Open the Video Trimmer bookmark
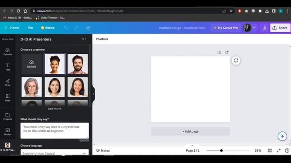This screenshot has height=163, width=291. pyautogui.click(x=50, y=18)
